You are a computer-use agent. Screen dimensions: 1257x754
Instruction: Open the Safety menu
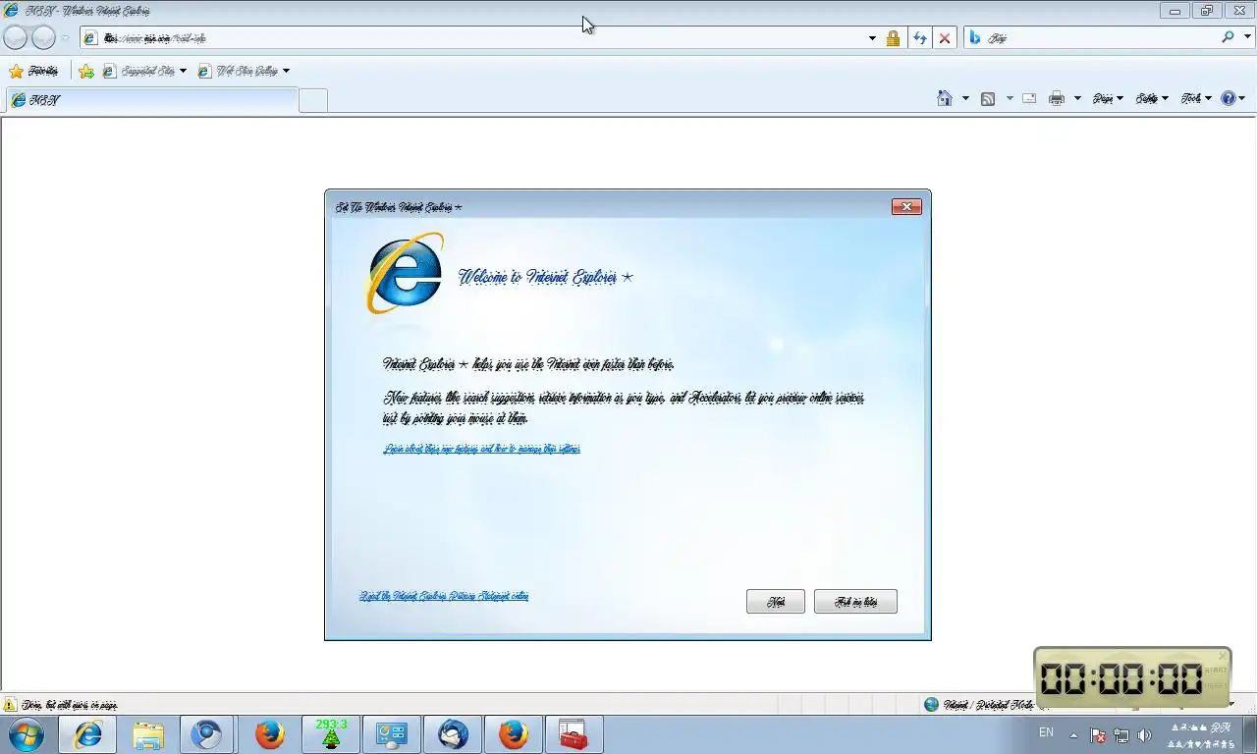pyautogui.click(x=1152, y=98)
